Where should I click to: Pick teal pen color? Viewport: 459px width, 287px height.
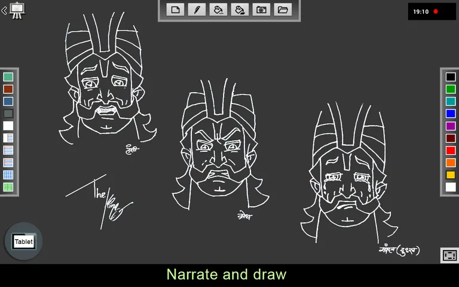(451, 101)
